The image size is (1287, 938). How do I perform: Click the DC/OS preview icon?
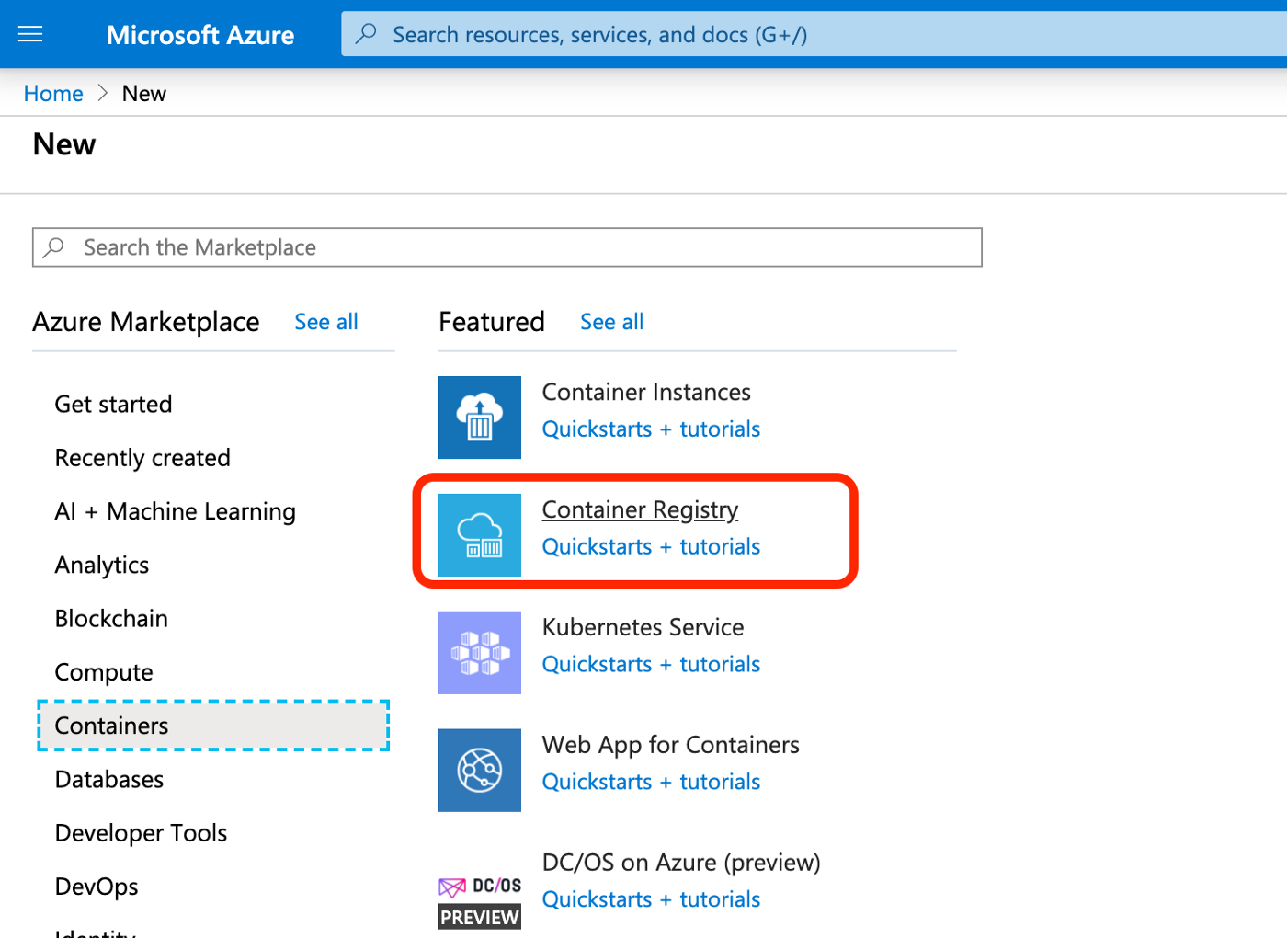click(480, 902)
